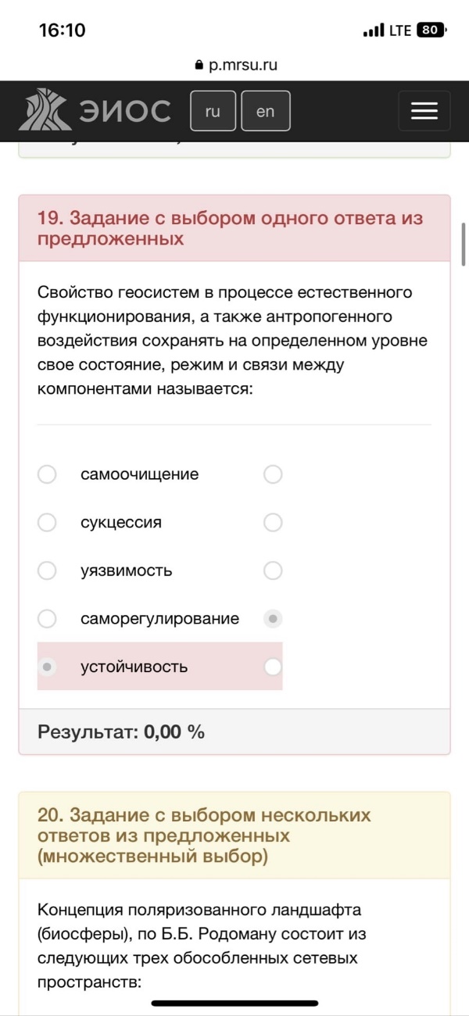Tap question 20 multiple choice header
469x1016 pixels.
tap(234, 835)
